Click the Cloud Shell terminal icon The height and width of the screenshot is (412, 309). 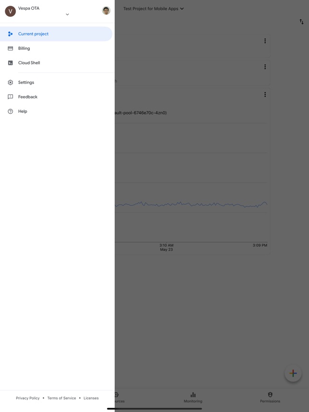(x=10, y=63)
